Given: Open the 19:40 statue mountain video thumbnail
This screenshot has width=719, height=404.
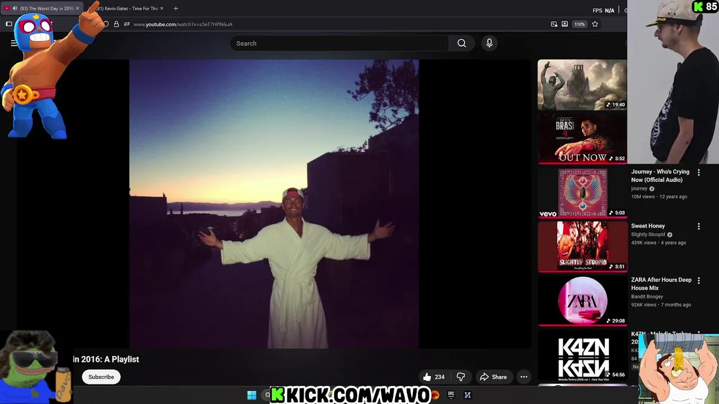Looking at the screenshot, I should (582, 85).
